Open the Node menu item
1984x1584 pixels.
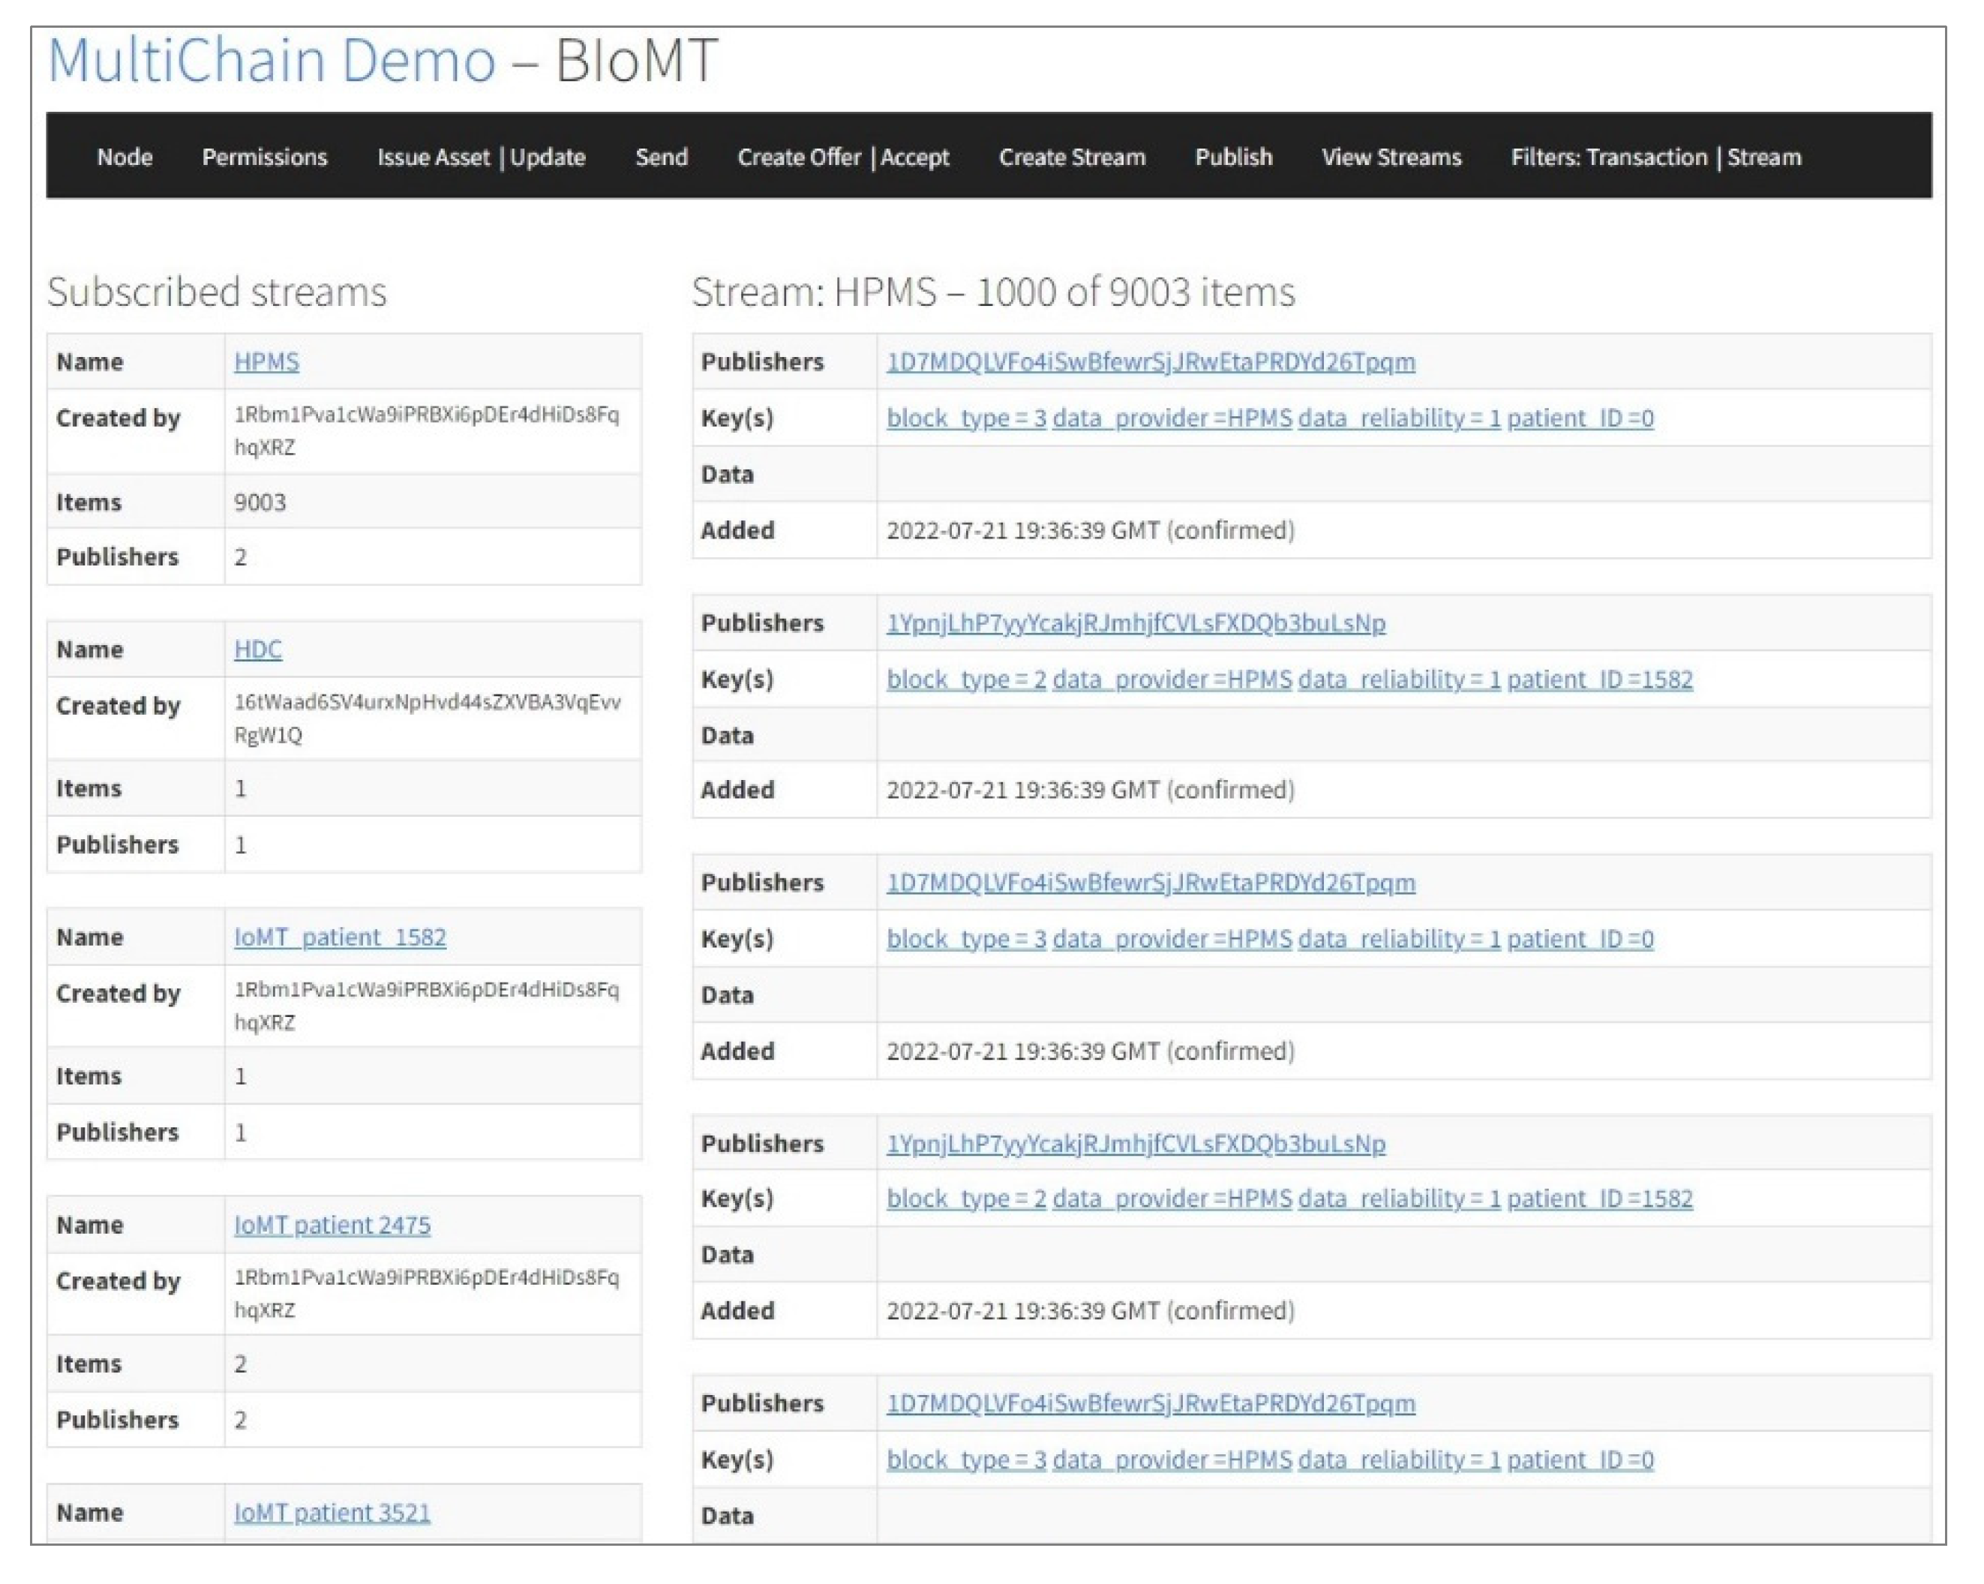125,157
